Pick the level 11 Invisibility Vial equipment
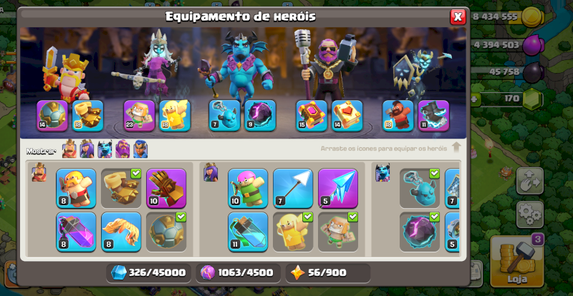The width and height of the screenshot is (573, 296). pyautogui.click(x=248, y=232)
